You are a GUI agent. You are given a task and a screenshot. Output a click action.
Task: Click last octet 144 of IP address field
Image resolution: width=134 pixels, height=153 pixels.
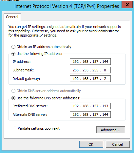pyautogui.click(x=105, y=62)
